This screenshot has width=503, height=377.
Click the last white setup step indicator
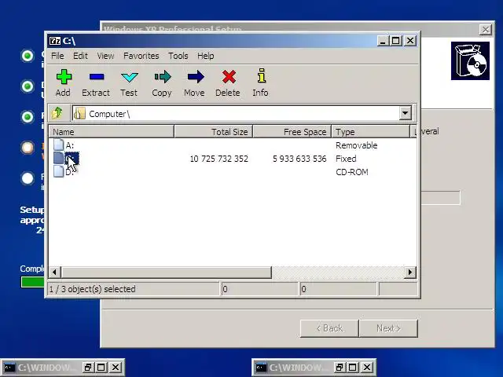coord(28,178)
